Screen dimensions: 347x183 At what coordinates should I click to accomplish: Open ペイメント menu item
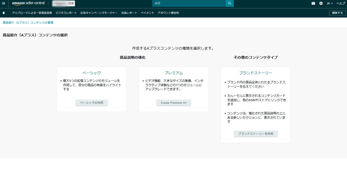148,13
